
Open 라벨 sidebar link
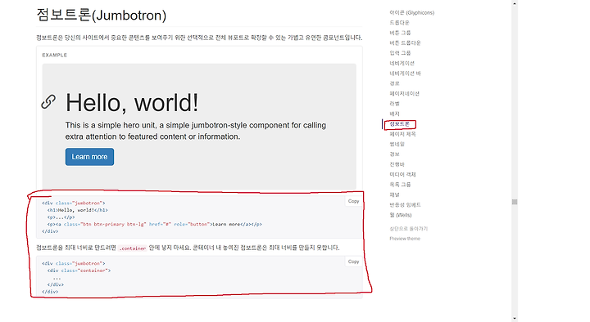394,104
